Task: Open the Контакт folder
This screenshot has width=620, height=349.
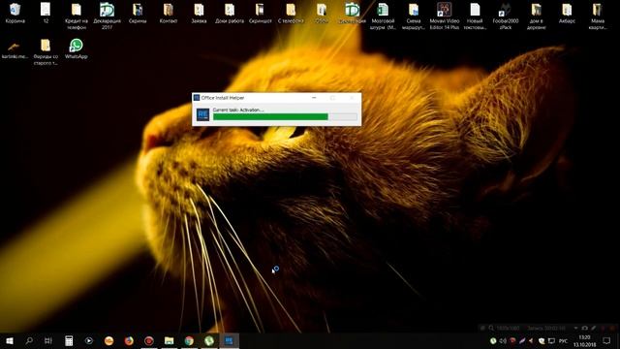Action: 169,13
